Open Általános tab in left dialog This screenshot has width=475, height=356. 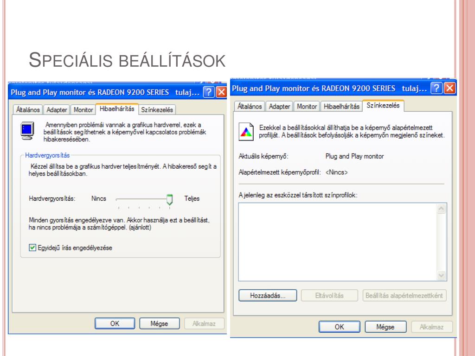point(28,109)
